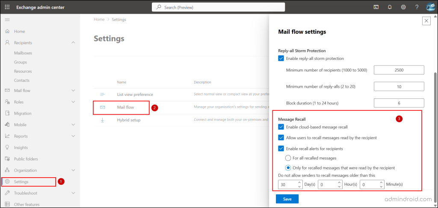This screenshot has width=438, height=208.
Task: Go to Insights page
Action: pyautogui.click(x=21, y=147)
